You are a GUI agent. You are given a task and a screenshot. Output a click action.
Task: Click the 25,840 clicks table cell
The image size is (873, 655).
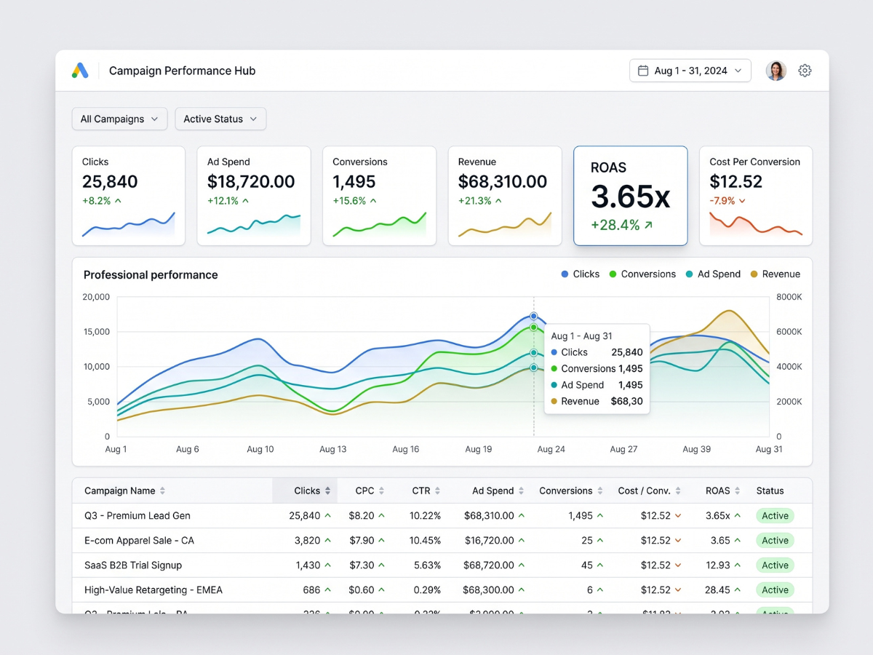(x=304, y=516)
